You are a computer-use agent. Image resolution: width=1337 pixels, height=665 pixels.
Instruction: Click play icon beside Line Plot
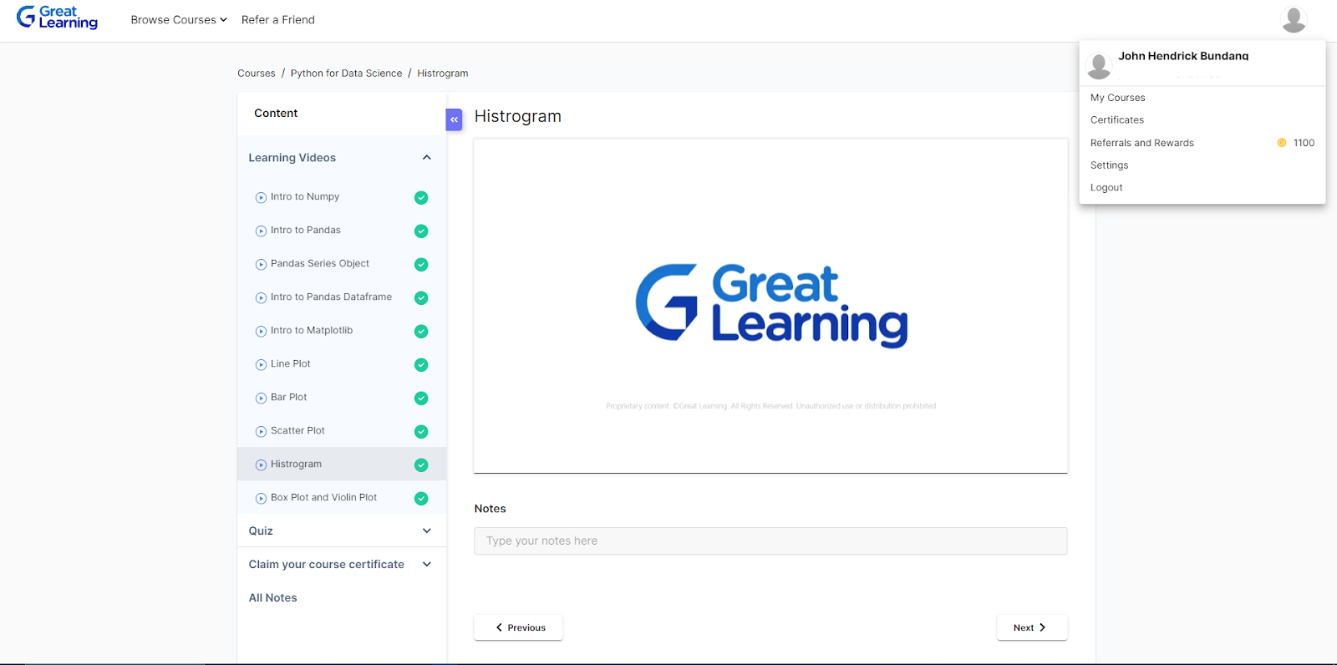click(261, 365)
